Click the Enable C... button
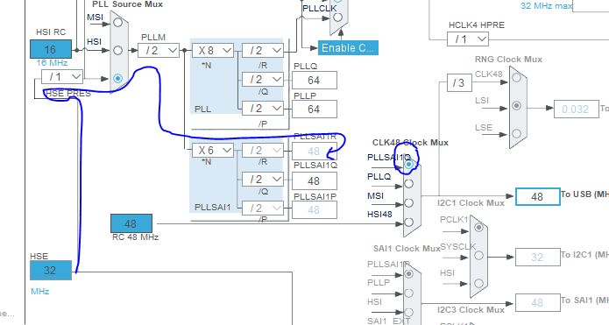The height and width of the screenshot is (325, 609). tap(348, 48)
